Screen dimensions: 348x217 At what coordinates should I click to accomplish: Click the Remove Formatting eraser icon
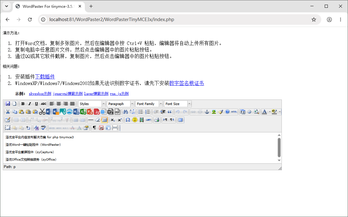point(98,120)
